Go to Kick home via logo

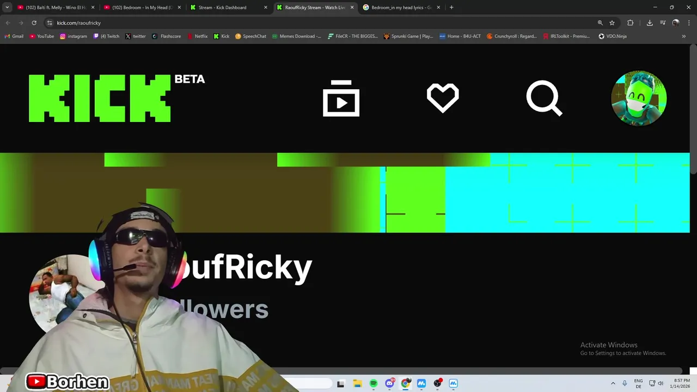pyautogui.click(x=100, y=98)
